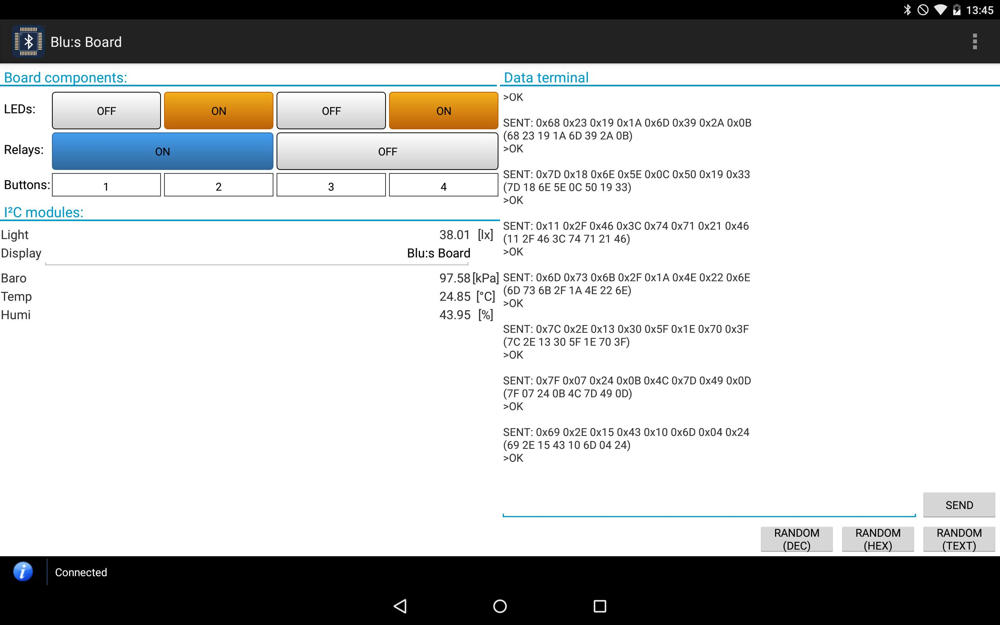The image size is (1000, 625).
Task: Tap the SENT line starting 0x69 0x2E
Action: (626, 432)
